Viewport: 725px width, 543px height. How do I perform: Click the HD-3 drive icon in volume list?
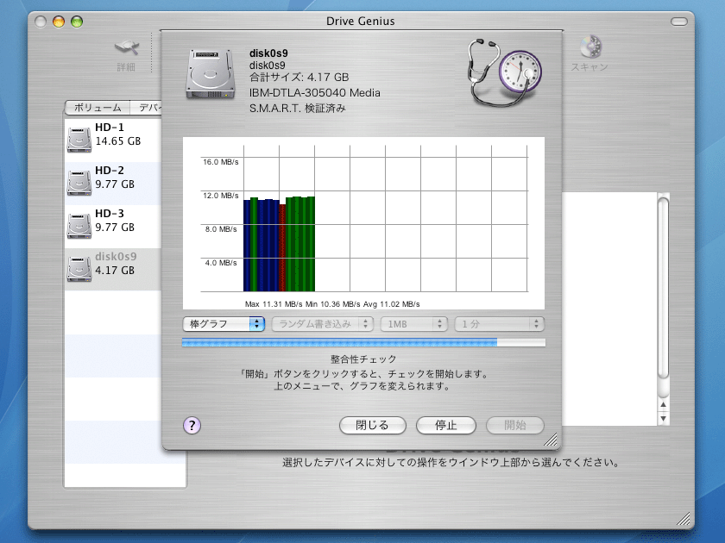[x=79, y=226]
